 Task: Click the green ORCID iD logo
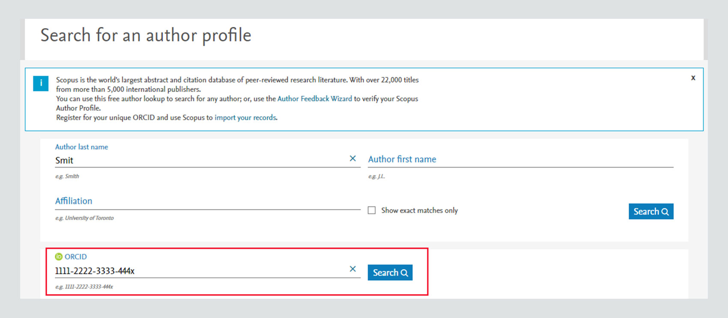coord(59,256)
